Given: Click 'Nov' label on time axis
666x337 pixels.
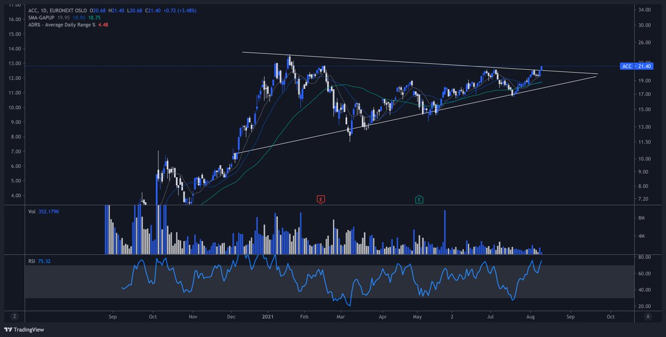Looking at the screenshot, I should 193,316.
